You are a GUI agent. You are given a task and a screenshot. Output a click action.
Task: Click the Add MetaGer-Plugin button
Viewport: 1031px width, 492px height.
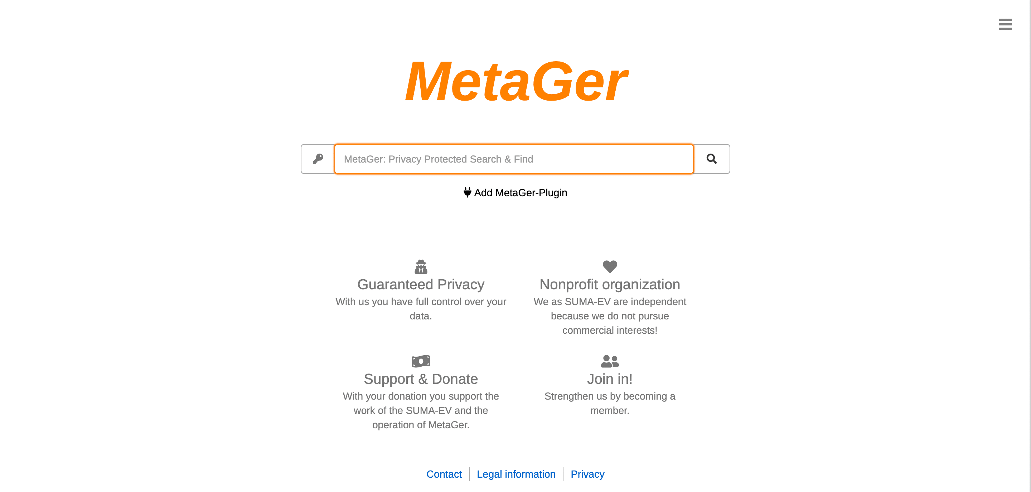(x=515, y=193)
